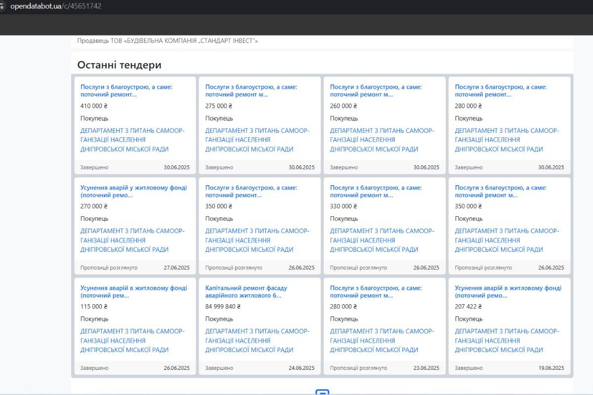Open the tender title priced 260 000 ₴
The width and height of the screenshot is (593, 395).
pos(376,90)
